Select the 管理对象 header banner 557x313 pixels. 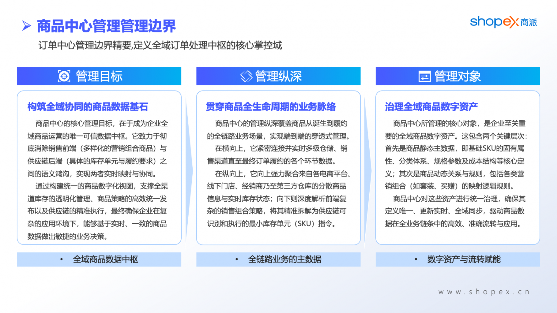click(457, 76)
